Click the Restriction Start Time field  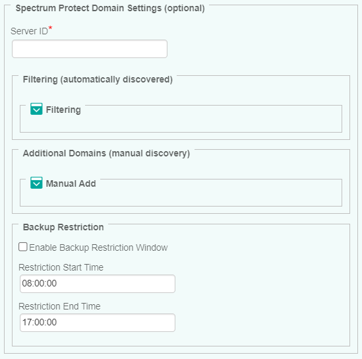[98, 284]
